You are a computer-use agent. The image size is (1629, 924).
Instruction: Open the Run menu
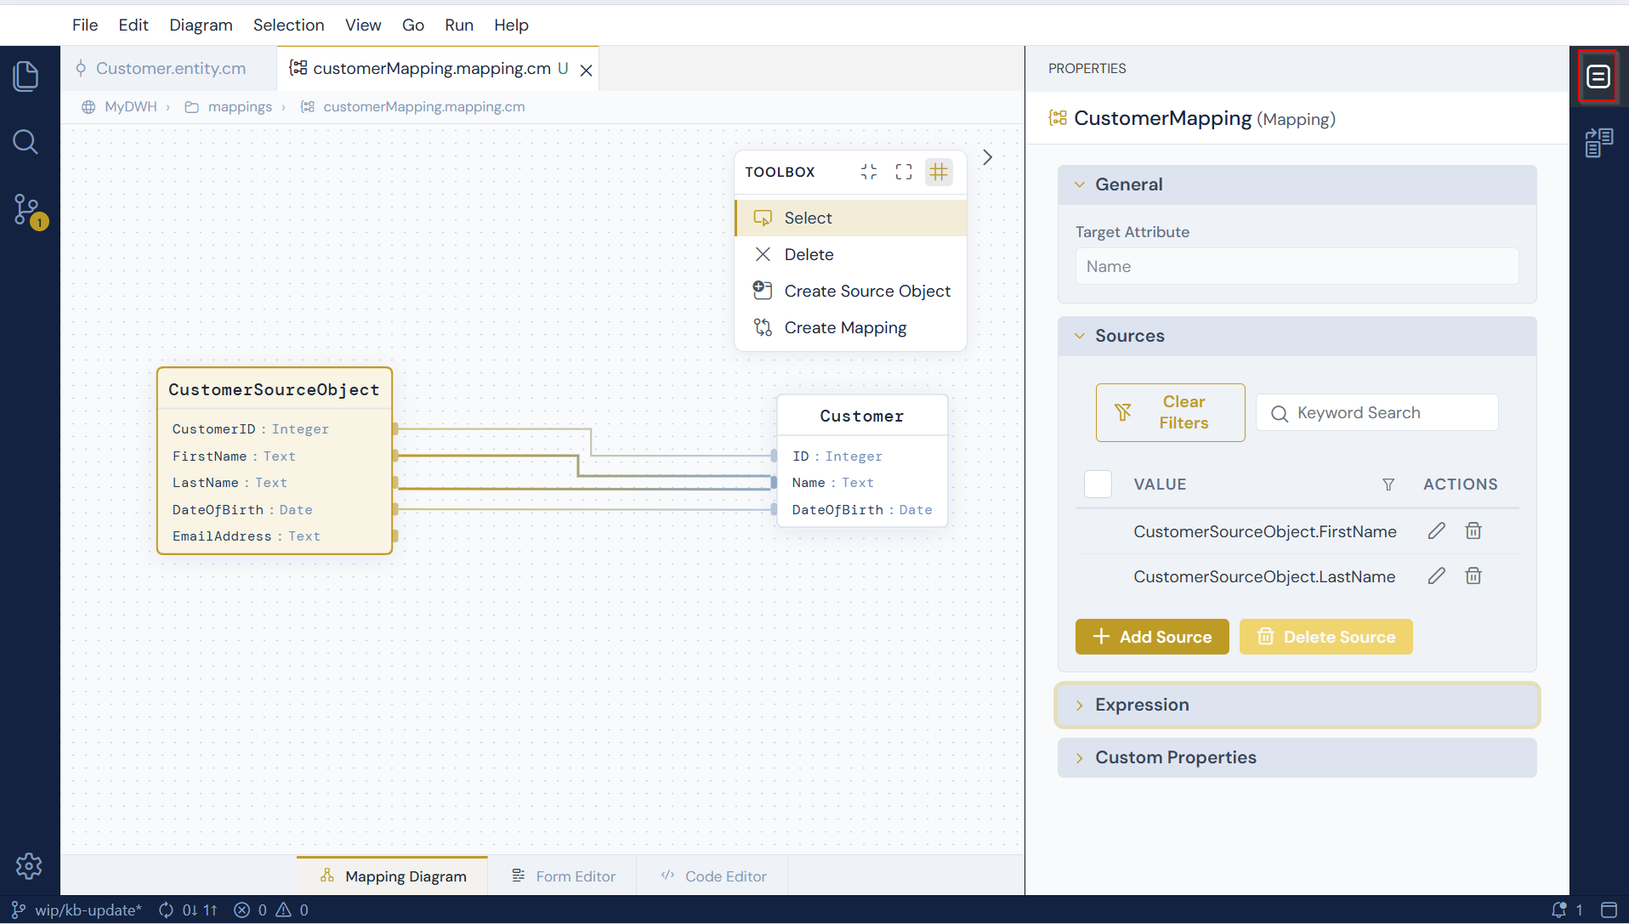pyautogui.click(x=459, y=25)
